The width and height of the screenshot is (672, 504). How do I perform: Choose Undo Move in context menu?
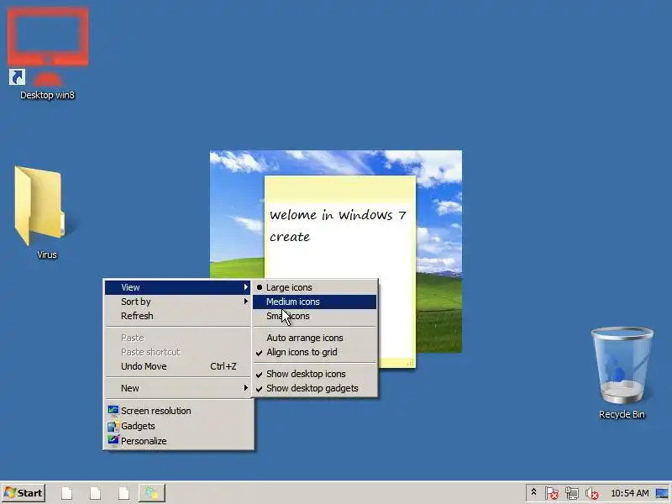(178, 366)
